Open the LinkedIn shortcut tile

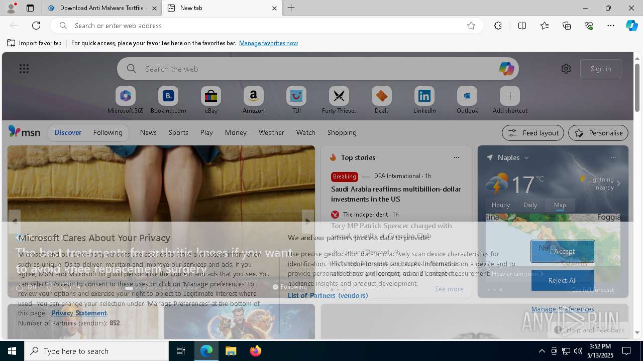(424, 100)
